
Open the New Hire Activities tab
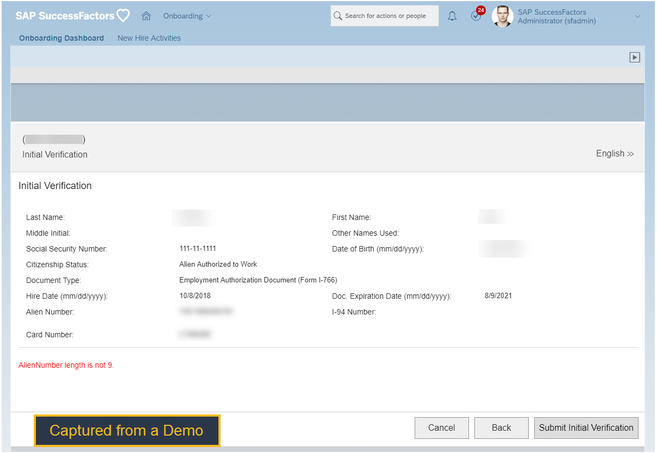tap(149, 38)
